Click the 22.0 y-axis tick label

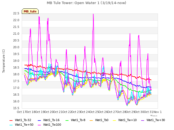(16, 20)
